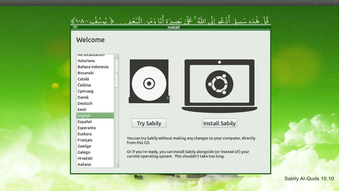Open the window menu icon on Install title bar
This screenshot has height=191, width=339.
pyautogui.click(x=75, y=27)
